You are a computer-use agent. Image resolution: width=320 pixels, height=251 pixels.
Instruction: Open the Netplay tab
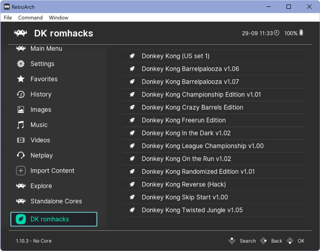coord(54,156)
